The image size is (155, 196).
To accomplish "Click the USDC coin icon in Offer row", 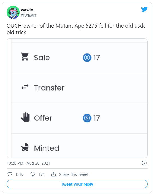I will pyautogui.click(x=87, y=118).
